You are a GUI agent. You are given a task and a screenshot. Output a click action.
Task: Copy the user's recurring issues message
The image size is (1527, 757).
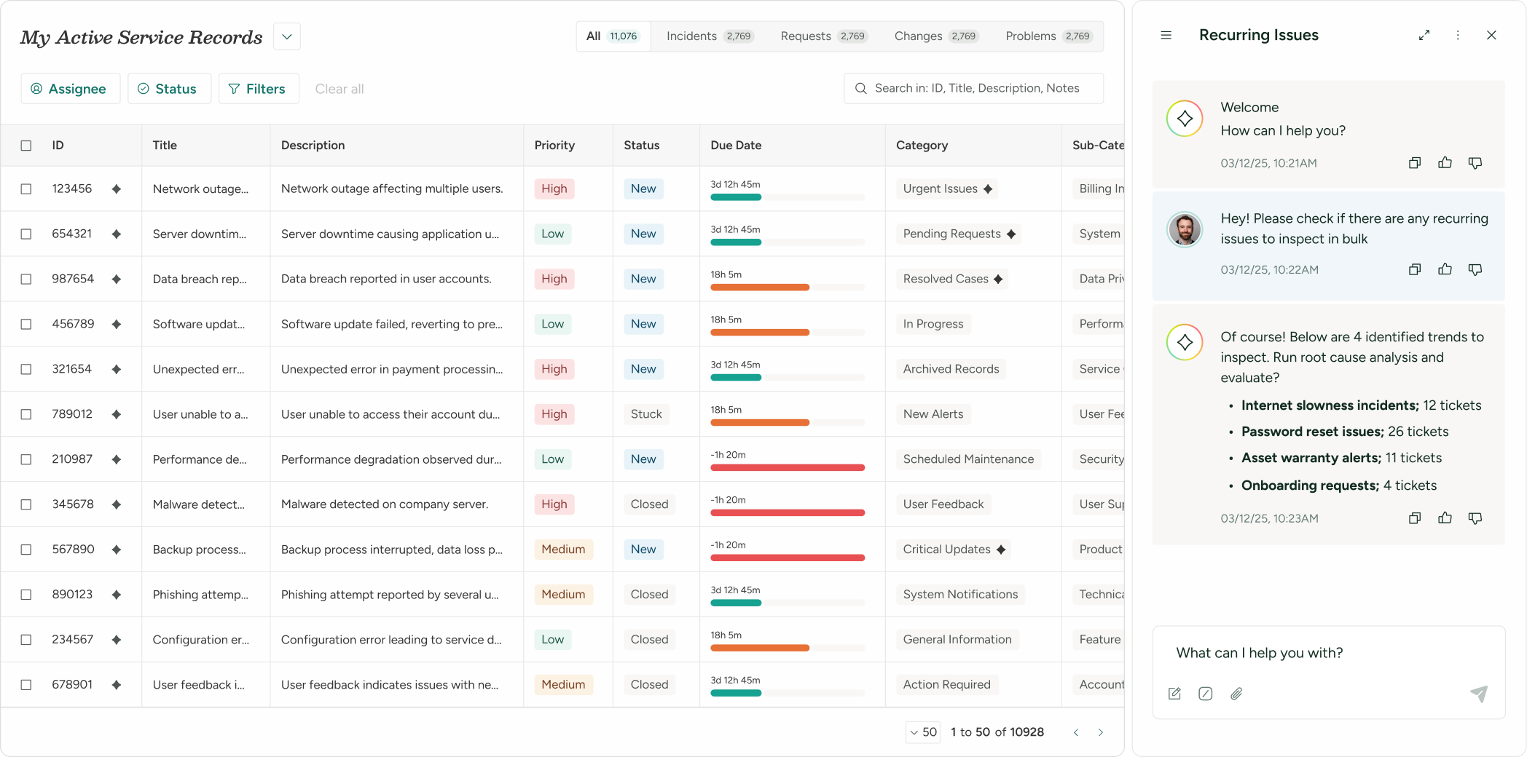click(1414, 269)
